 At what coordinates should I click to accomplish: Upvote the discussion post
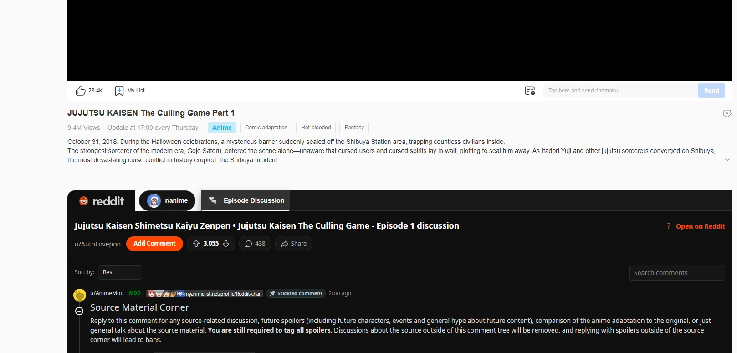(x=196, y=244)
